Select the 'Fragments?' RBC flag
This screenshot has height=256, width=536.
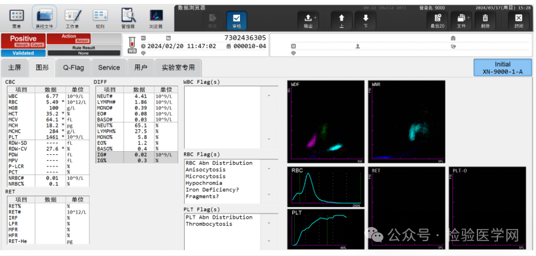[x=202, y=197]
